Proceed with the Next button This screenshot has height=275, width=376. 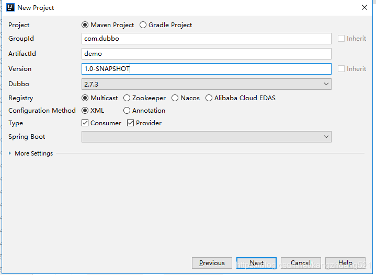[256, 263]
